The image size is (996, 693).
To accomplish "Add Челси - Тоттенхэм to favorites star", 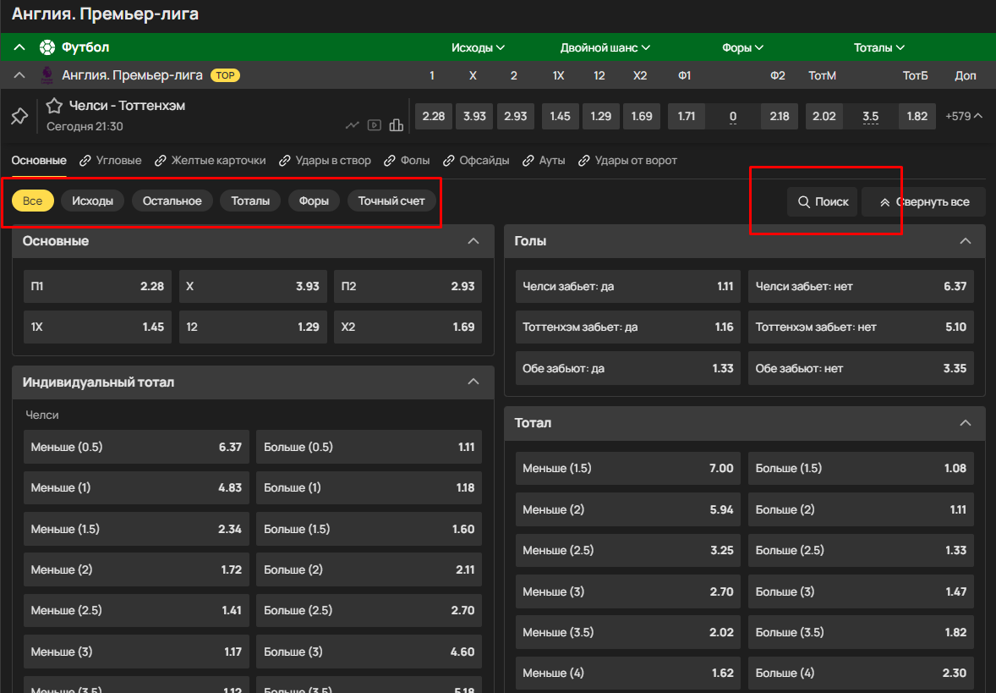I will (x=55, y=106).
